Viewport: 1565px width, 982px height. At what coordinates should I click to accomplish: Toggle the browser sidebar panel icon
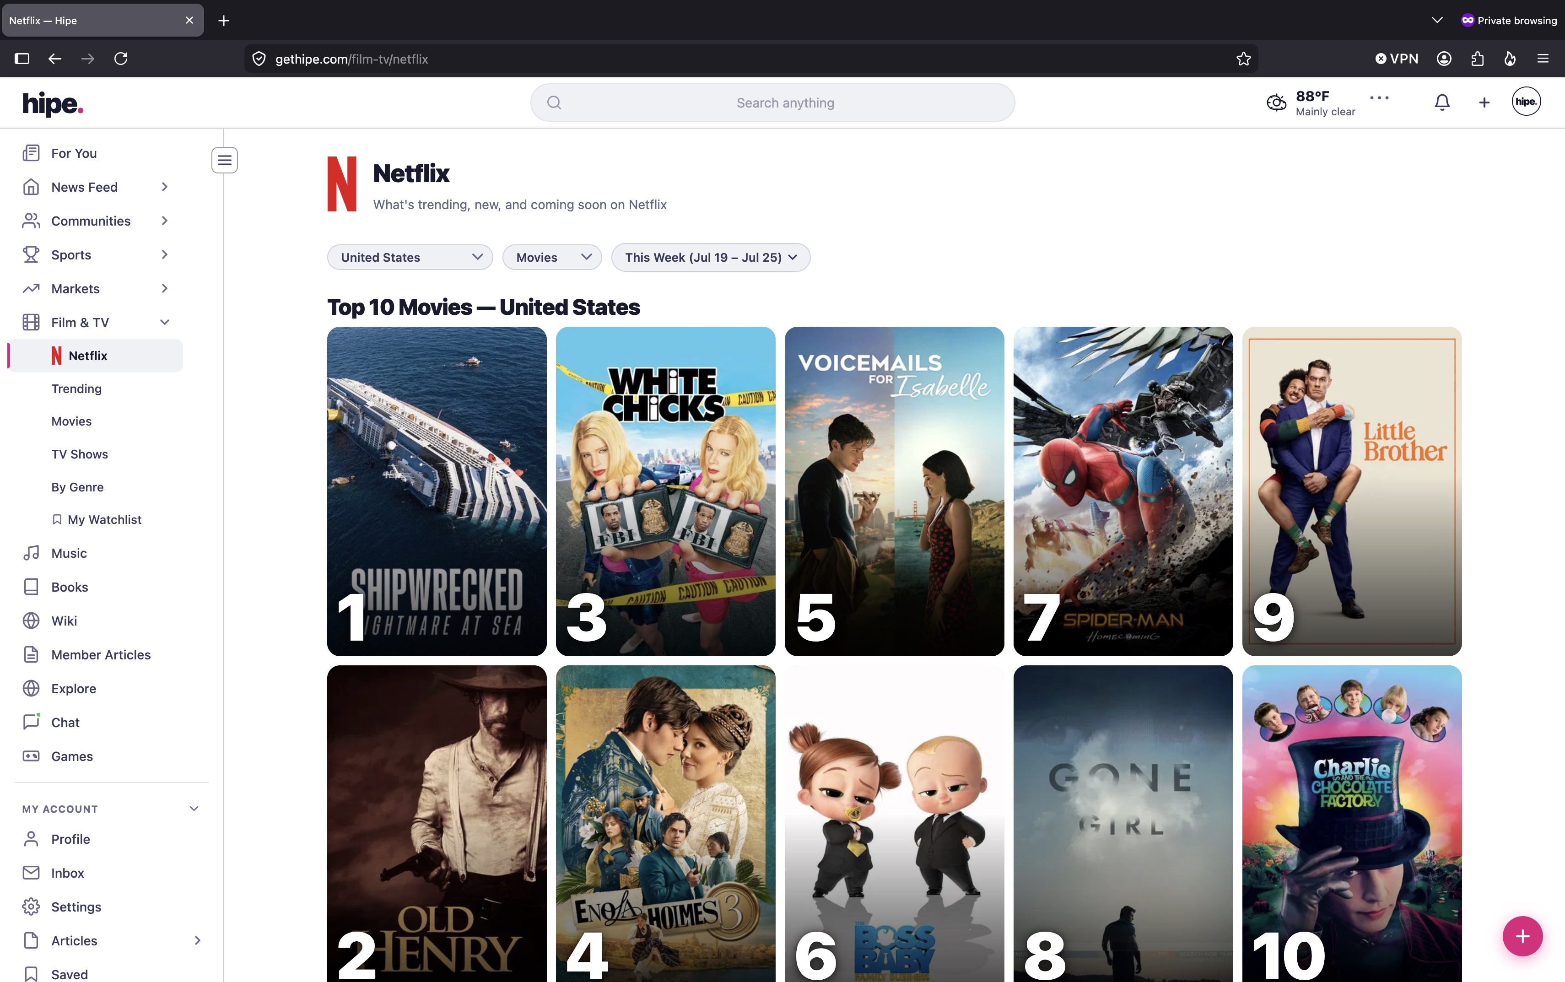click(22, 59)
